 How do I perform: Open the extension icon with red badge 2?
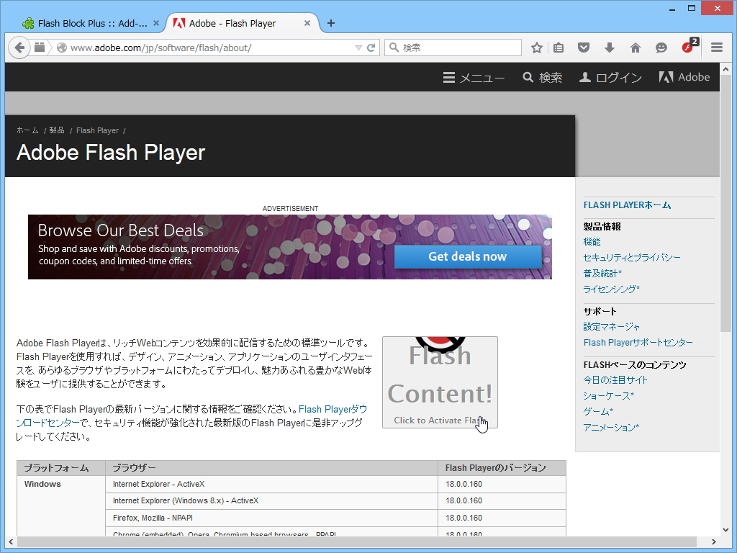pos(687,48)
